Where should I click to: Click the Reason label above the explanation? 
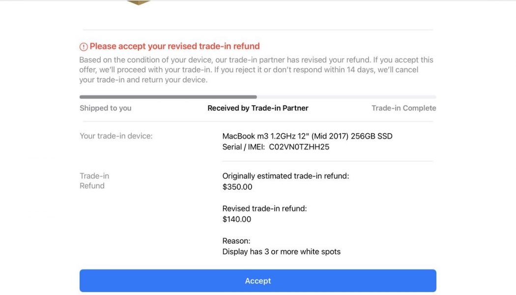point(236,240)
